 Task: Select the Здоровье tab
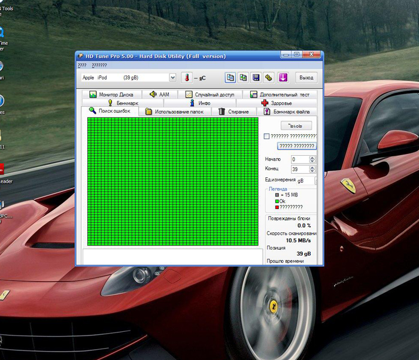point(277,103)
